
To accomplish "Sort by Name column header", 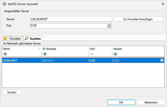I will click(22, 49).
